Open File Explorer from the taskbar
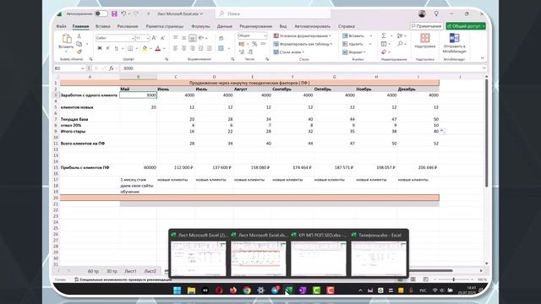 (x=191, y=290)
